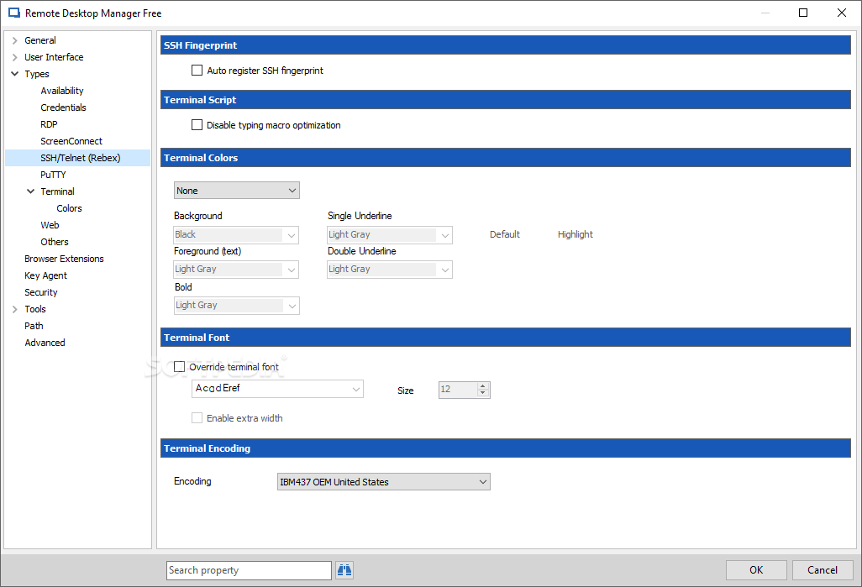862x587 pixels.
Task: Open the Double Underline color dropdown
Action: click(390, 270)
